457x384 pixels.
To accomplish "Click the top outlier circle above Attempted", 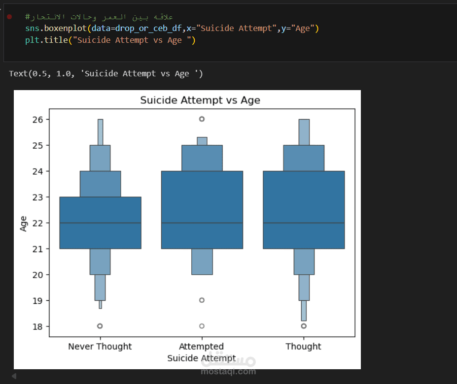I will 202,119.
